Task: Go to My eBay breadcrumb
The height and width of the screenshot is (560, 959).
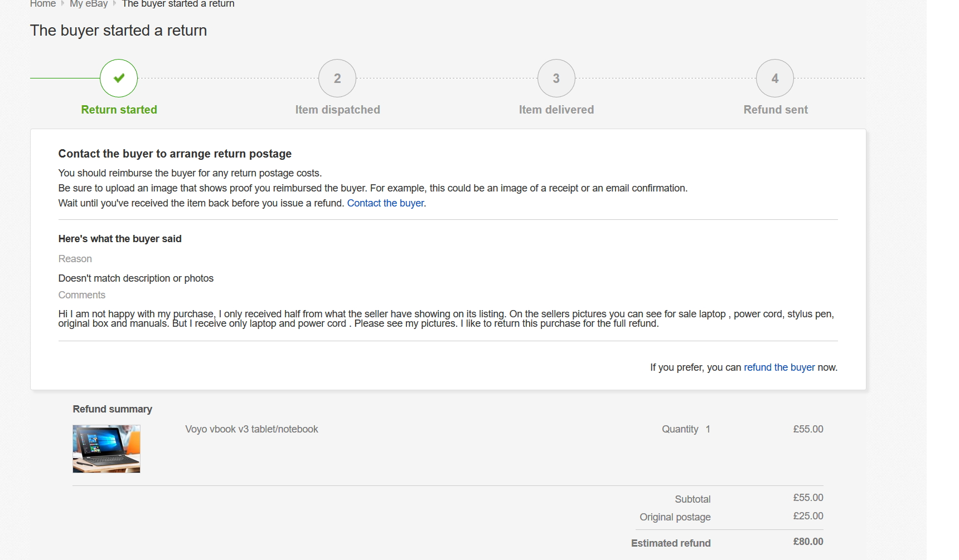Action: click(89, 4)
